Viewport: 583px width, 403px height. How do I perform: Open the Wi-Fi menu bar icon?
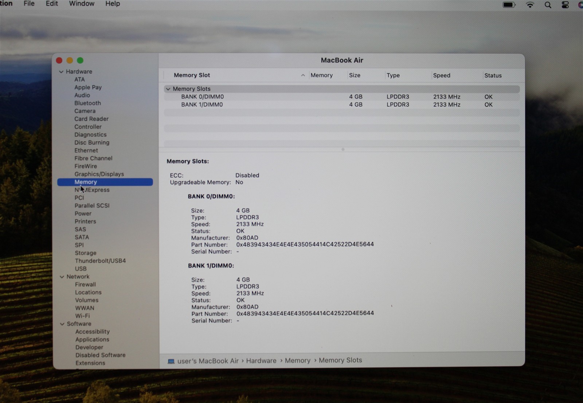pyautogui.click(x=530, y=5)
